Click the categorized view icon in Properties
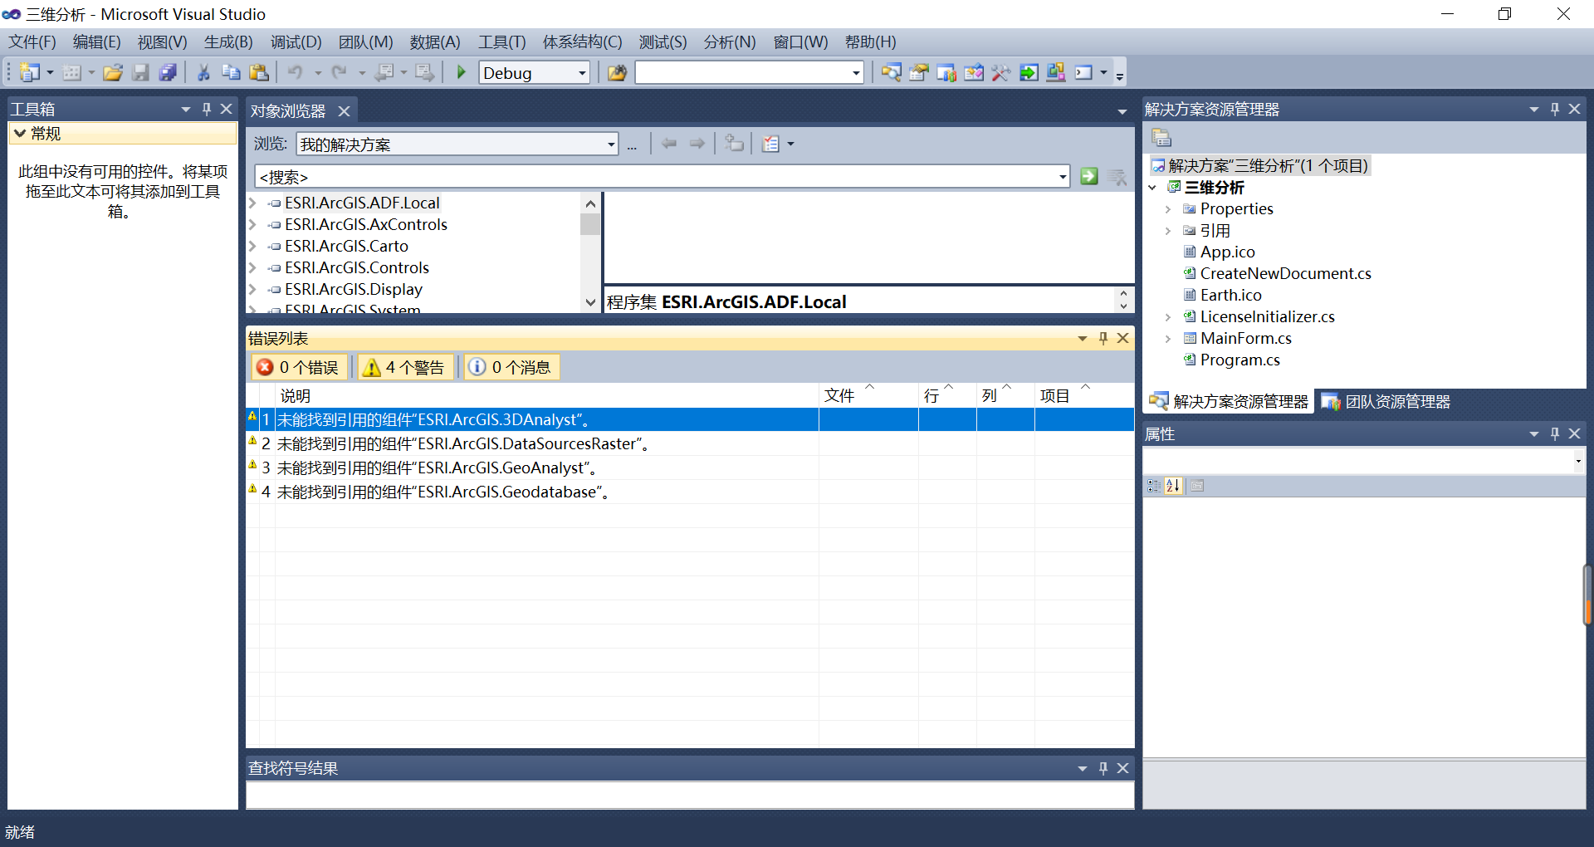The image size is (1594, 847). (1154, 486)
